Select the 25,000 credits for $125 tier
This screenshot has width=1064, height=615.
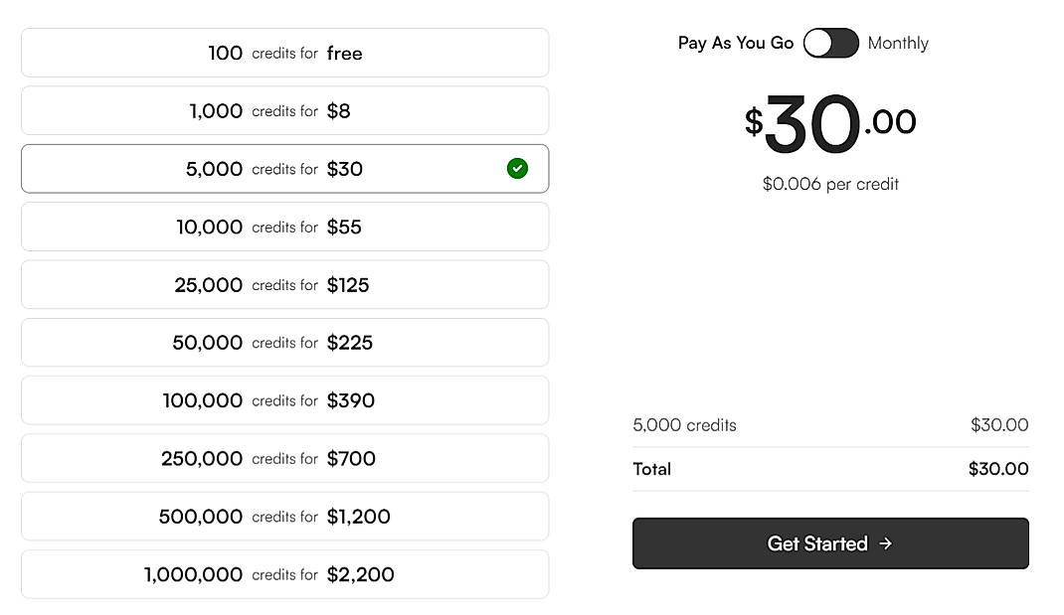[285, 284]
